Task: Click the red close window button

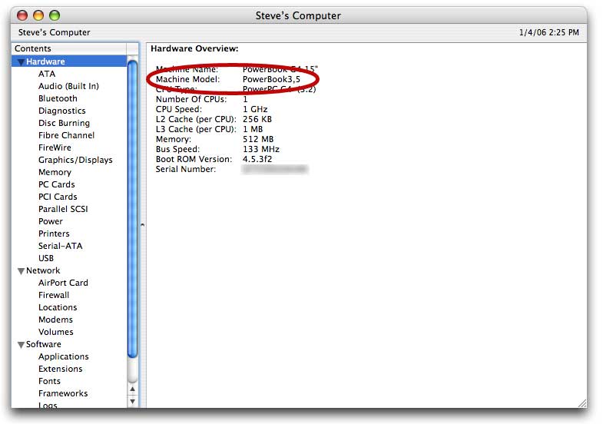Action: pyautogui.click(x=23, y=15)
